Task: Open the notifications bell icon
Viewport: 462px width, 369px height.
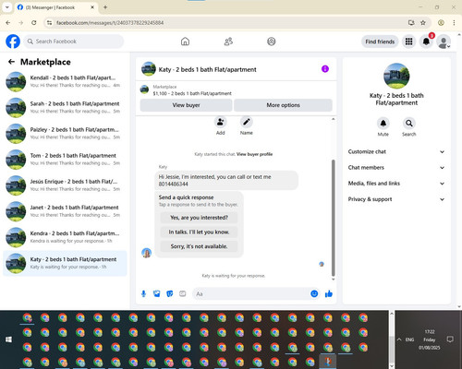Action: pos(426,42)
